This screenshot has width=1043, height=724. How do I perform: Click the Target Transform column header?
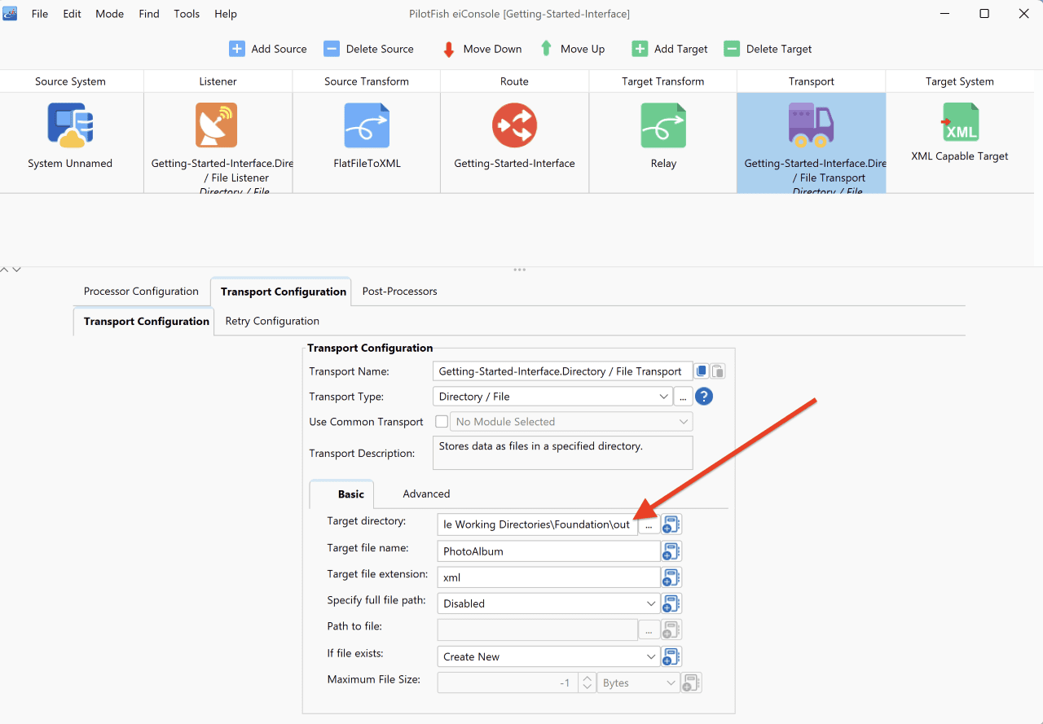tap(663, 81)
